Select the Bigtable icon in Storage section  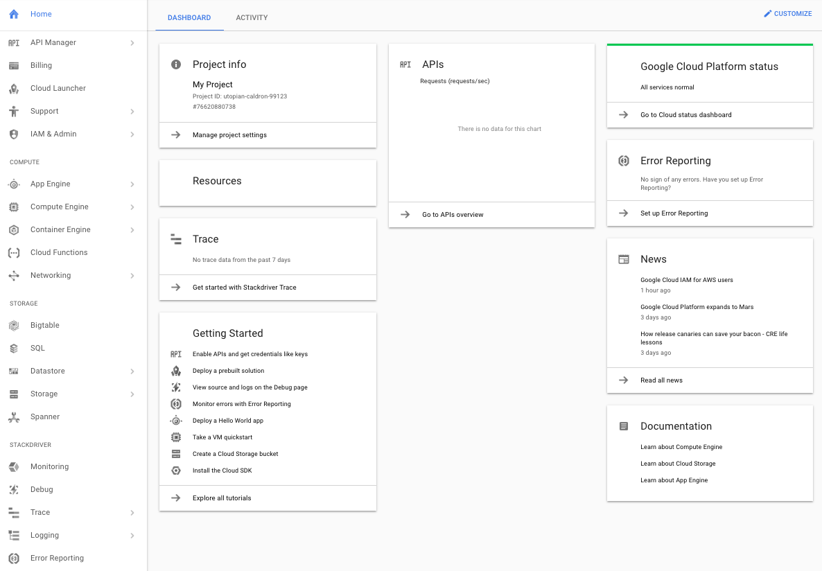coord(14,326)
